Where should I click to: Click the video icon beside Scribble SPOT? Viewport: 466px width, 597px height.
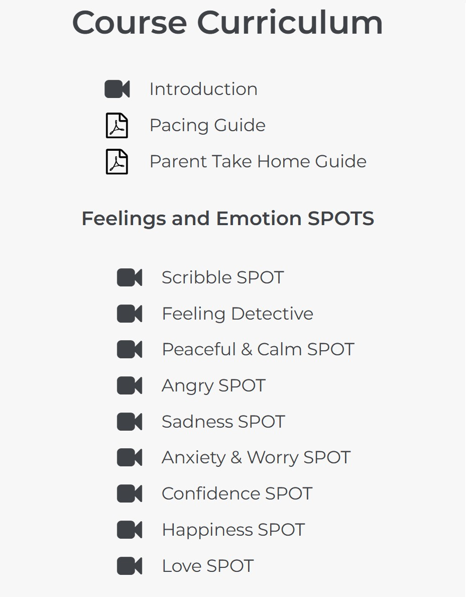130,277
